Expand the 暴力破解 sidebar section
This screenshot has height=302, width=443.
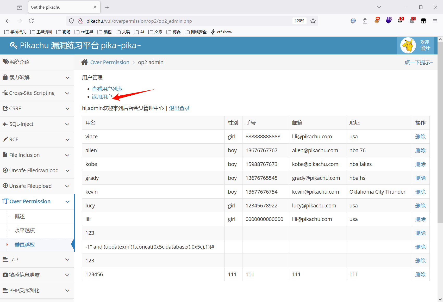(x=37, y=78)
